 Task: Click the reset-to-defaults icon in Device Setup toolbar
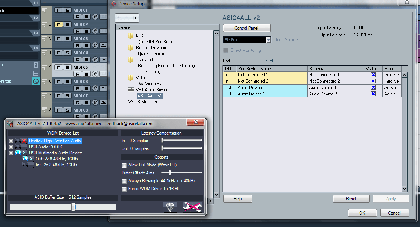click(x=134, y=18)
